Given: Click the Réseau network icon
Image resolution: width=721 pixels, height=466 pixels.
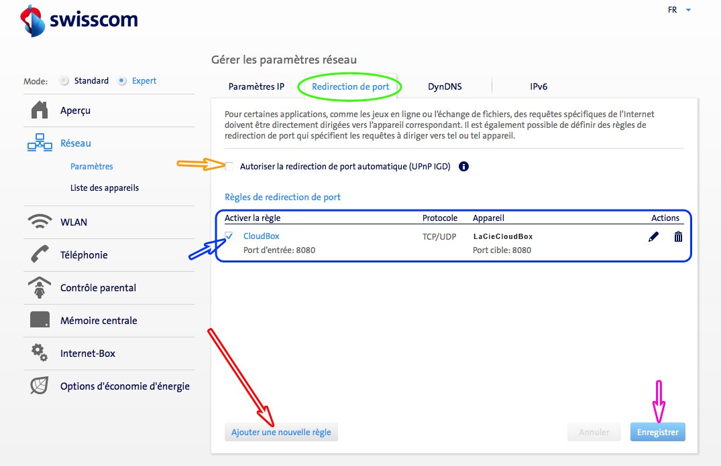Looking at the screenshot, I should (40, 143).
